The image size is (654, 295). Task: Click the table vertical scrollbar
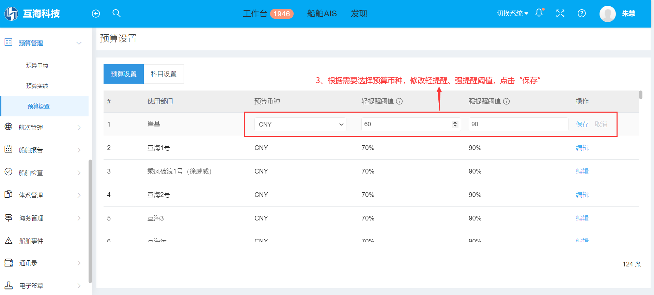pos(641,95)
